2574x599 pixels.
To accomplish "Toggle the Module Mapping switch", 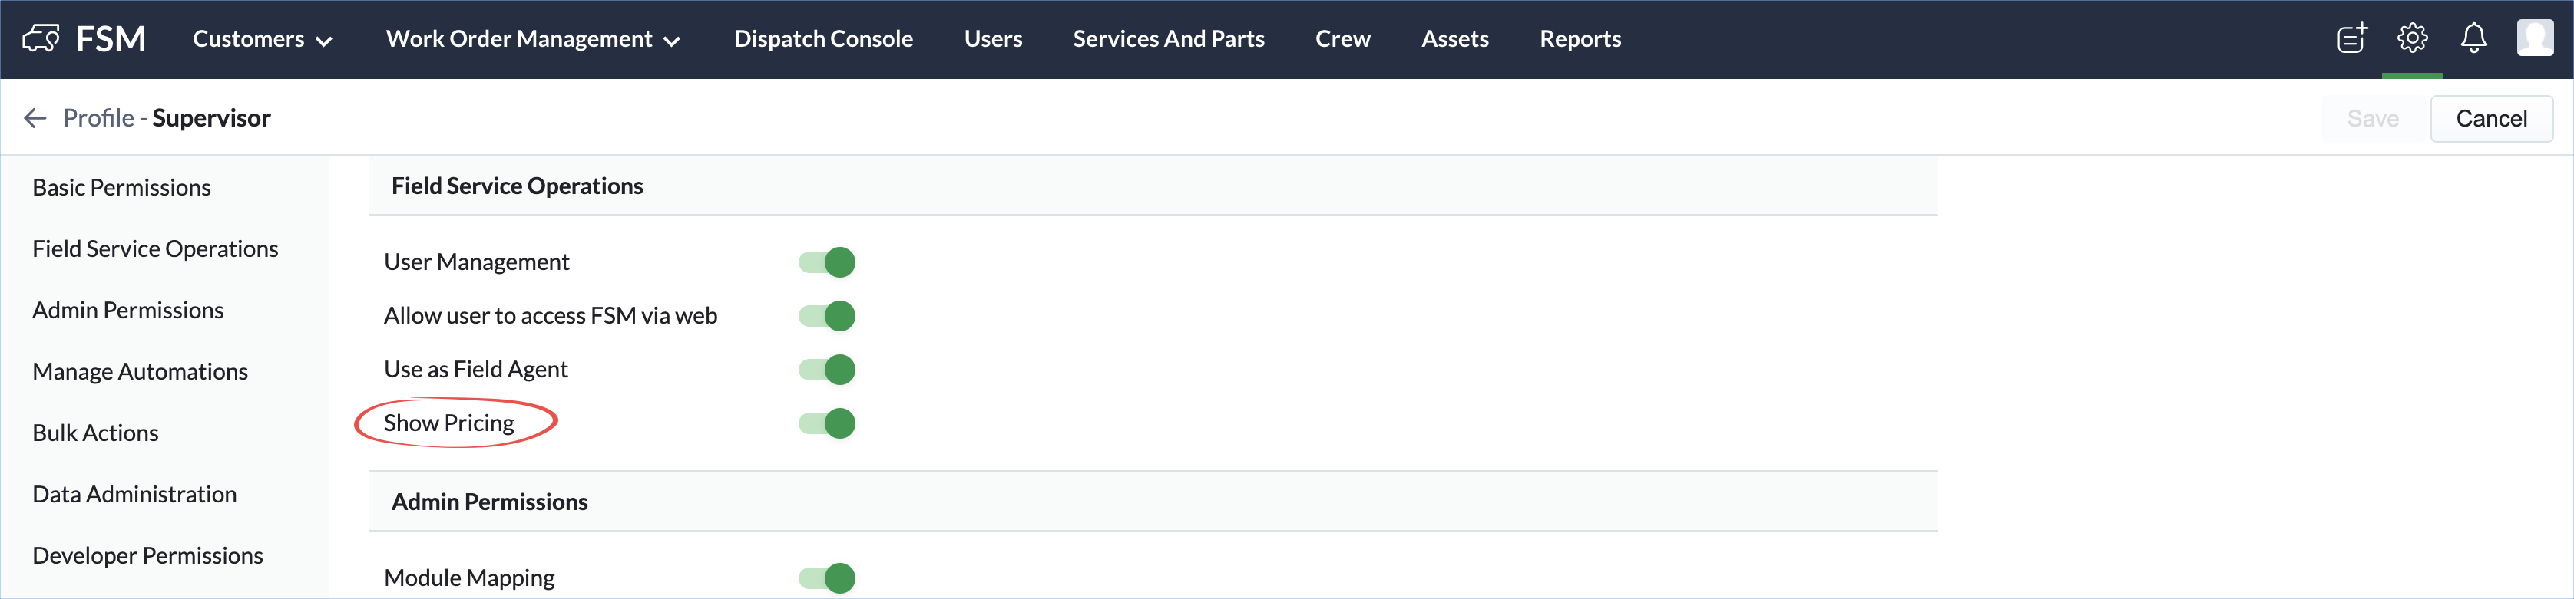I will pyautogui.click(x=826, y=578).
